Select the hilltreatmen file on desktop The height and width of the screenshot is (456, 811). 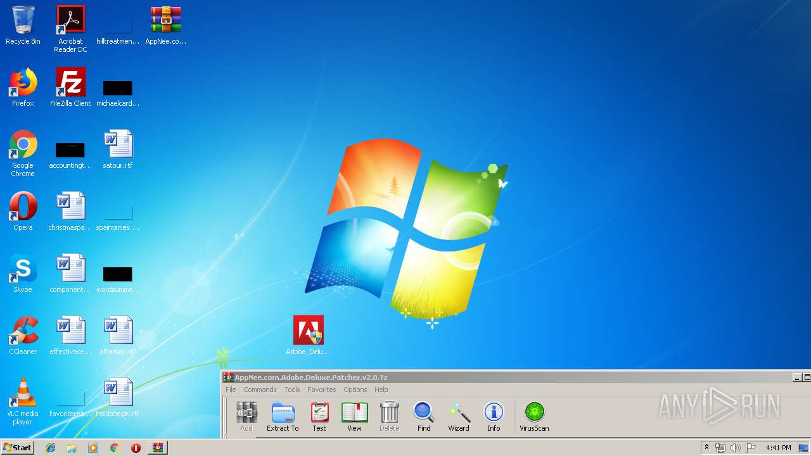118,25
